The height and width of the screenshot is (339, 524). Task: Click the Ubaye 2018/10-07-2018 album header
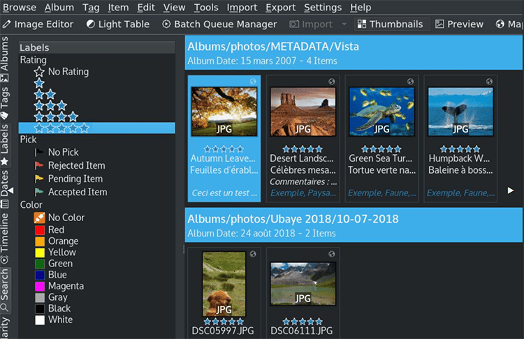[x=354, y=225]
